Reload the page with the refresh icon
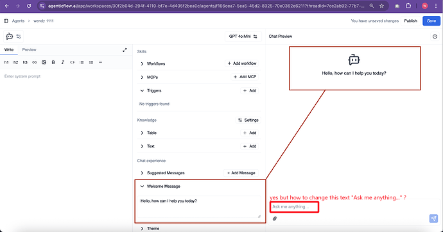 (29, 6)
